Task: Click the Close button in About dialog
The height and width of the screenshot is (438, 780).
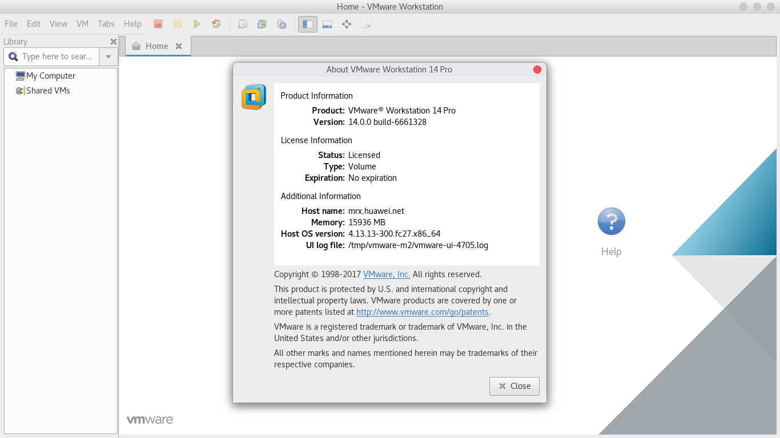Action: click(514, 386)
